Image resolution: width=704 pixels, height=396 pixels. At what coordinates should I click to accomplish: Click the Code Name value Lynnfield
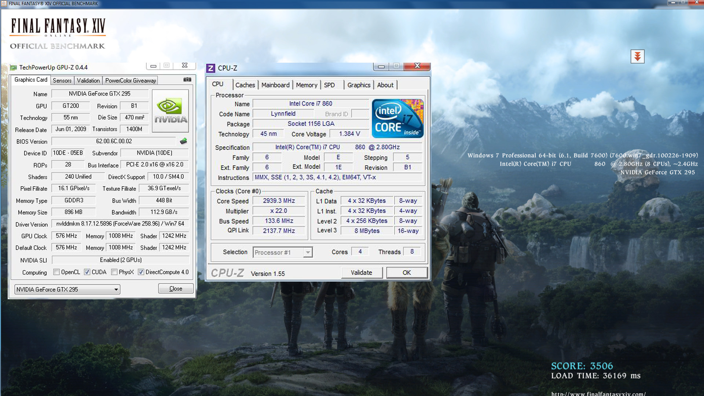coord(283,114)
